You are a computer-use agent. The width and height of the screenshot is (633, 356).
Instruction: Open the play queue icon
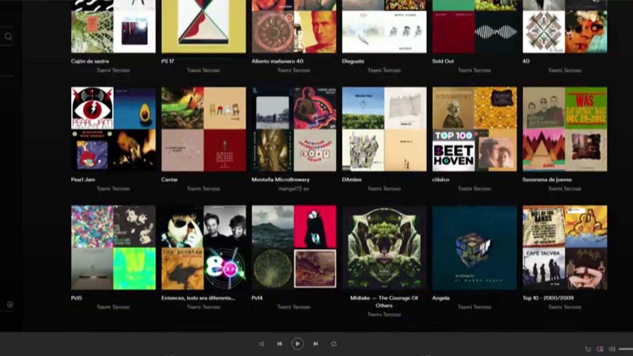[x=588, y=349]
